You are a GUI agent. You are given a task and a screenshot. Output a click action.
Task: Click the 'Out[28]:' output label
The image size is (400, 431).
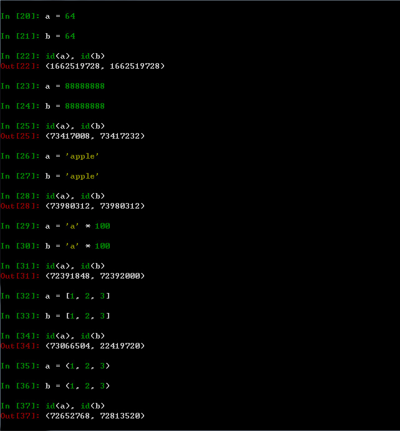pyautogui.click(x=20, y=206)
